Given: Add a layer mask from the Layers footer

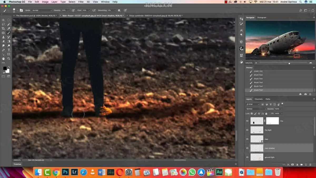Looking at the screenshot, I should [x=293, y=165].
